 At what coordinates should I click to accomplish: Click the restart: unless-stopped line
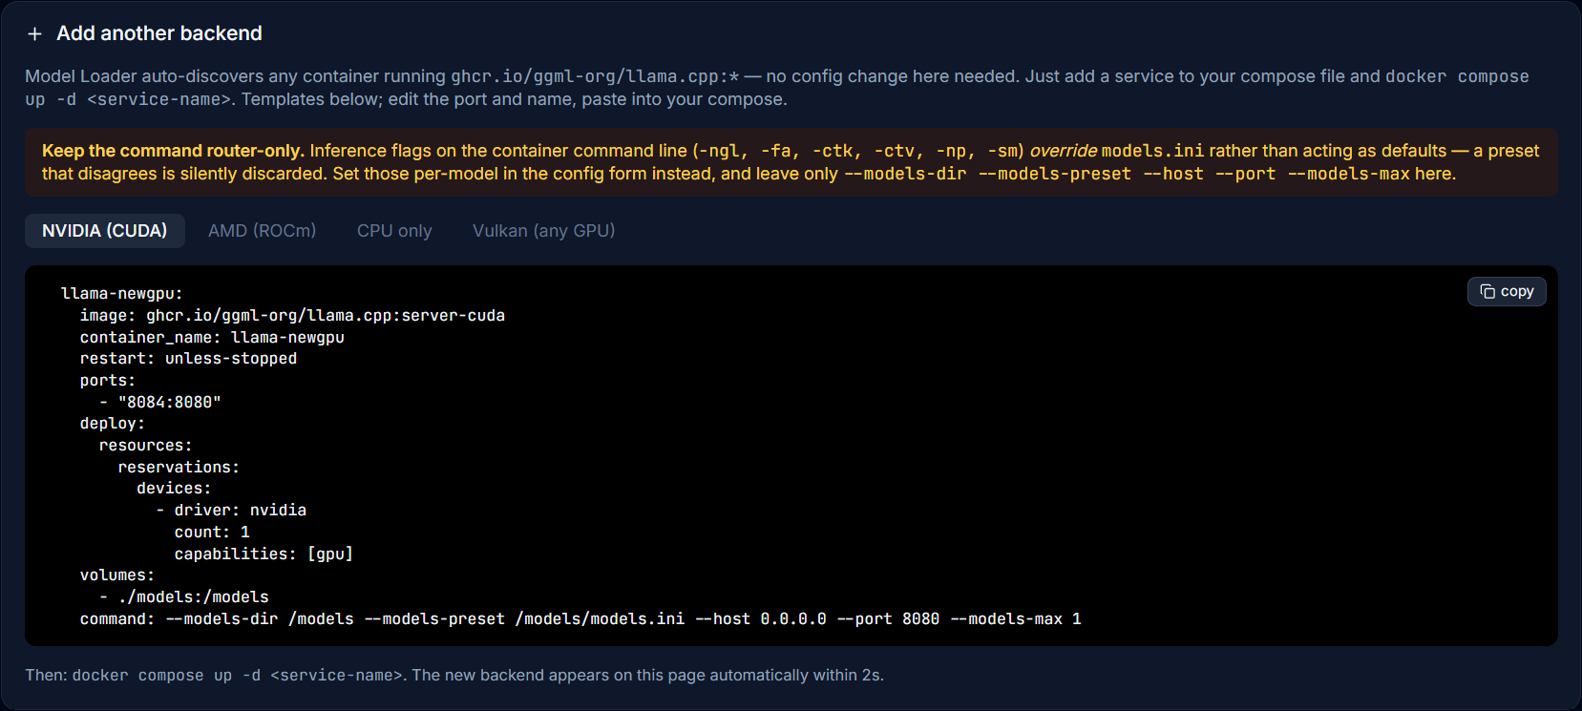pos(188,359)
